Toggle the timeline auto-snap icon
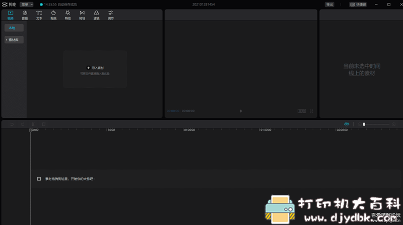This screenshot has width=403, height=225. pyautogui.click(x=347, y=124)
